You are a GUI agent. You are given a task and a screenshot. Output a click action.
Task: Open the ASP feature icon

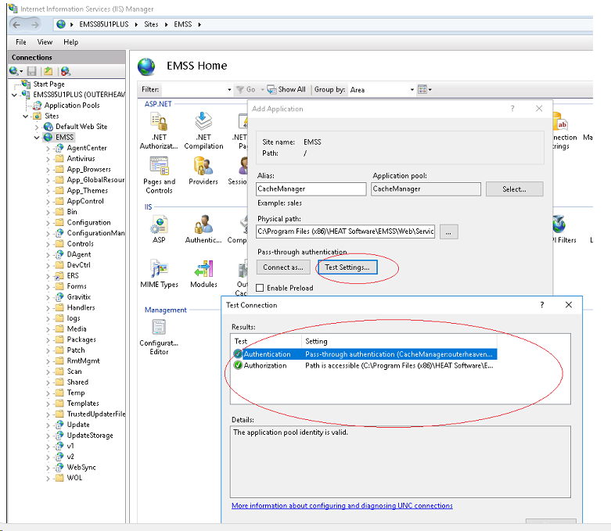(x=159, y=226)
